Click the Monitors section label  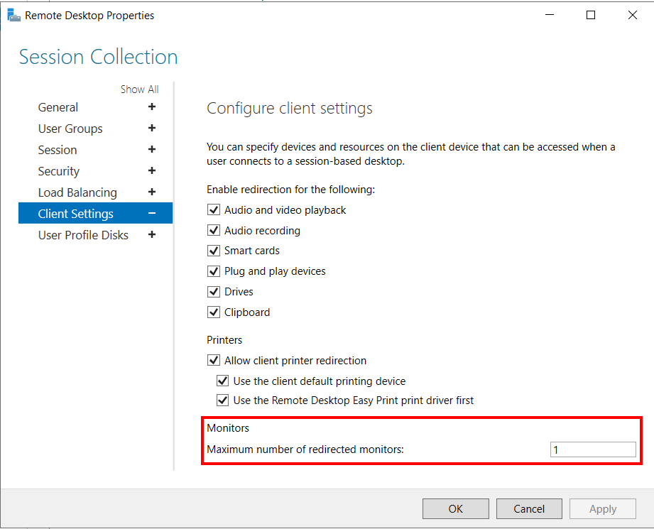pyautogui.click(x=228, y=427)
